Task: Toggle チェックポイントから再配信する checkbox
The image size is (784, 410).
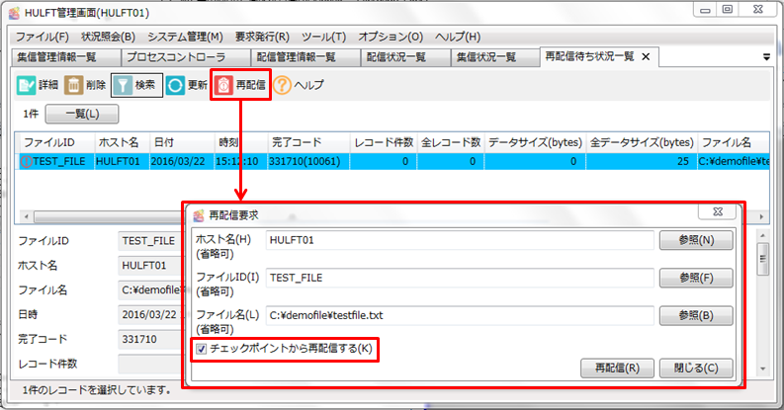Action: (201, 349)
